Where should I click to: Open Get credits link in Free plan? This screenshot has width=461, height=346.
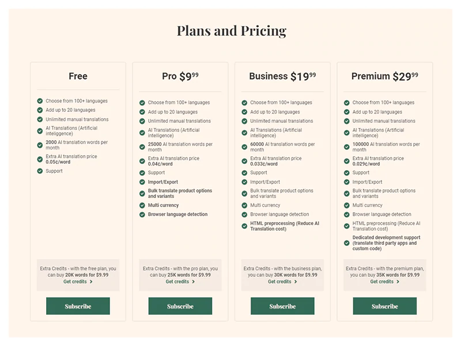tap(78, 282)
